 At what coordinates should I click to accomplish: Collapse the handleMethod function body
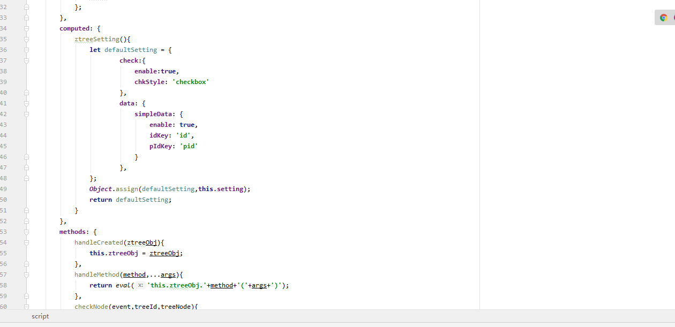26,274
